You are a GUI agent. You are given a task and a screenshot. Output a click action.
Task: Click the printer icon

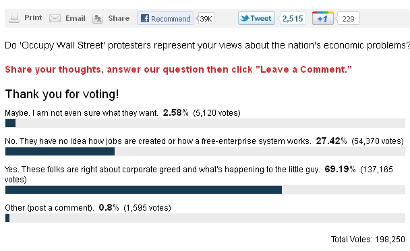pyautogui.click(x=14, y=18)
